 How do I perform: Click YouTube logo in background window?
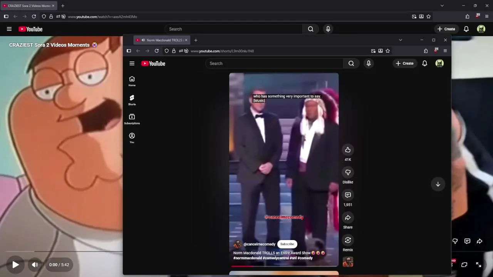coord(30,29)
